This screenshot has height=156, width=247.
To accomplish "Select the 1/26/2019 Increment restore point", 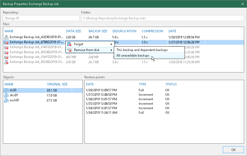I will tap(101, 99).
